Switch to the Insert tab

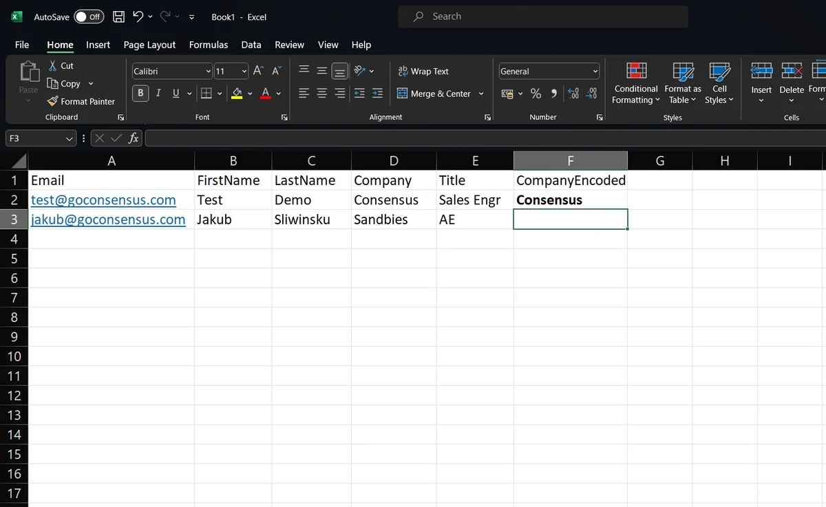tap(98, 45)
